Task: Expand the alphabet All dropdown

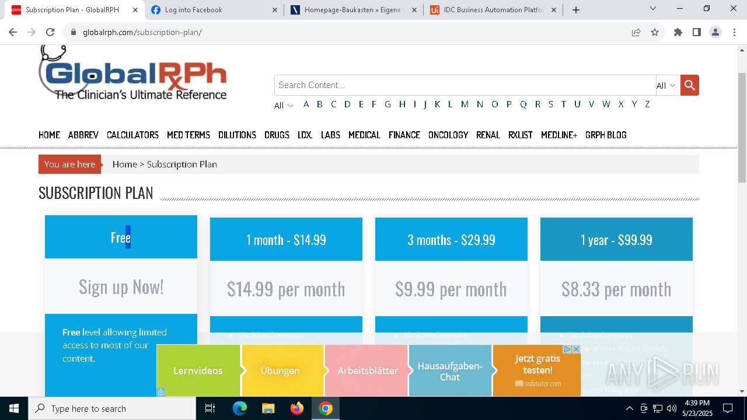Action: pos(284,106)
